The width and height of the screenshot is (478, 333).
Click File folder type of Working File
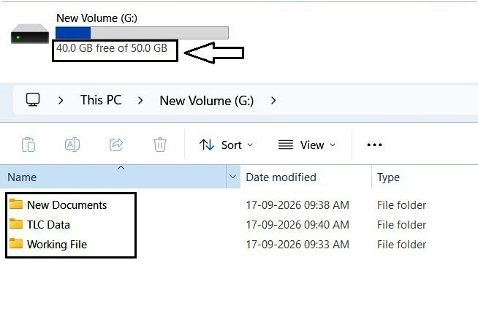401,245
